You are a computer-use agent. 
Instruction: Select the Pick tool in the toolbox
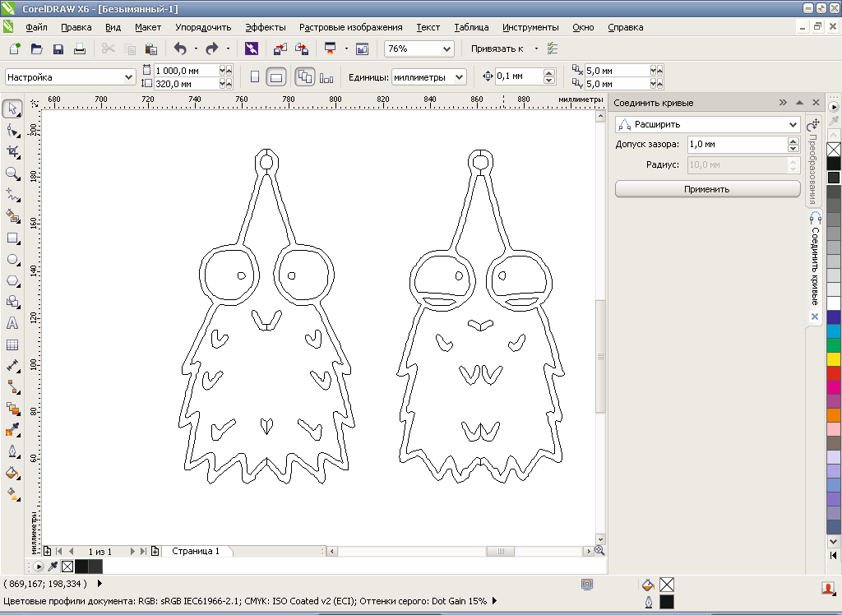tap(12, 109)
